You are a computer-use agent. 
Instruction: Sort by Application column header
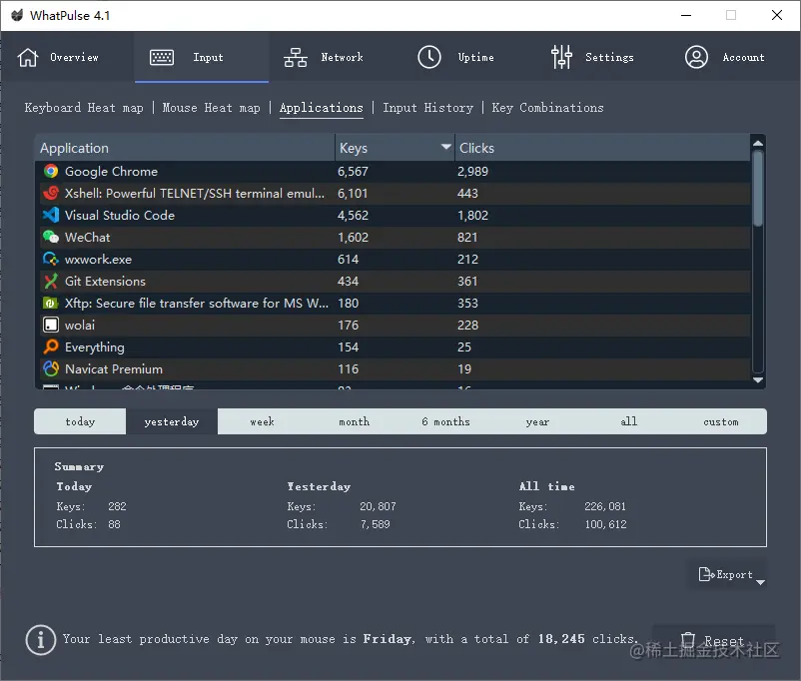click(185, 148)
